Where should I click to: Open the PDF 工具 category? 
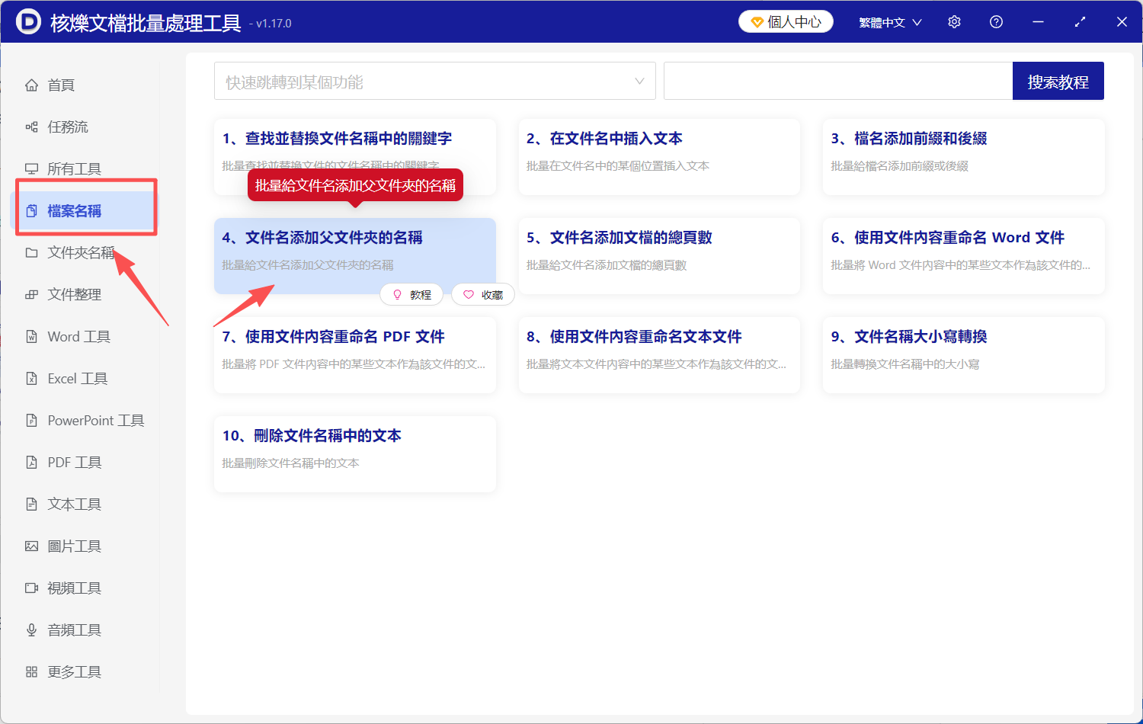click(72, 462)
